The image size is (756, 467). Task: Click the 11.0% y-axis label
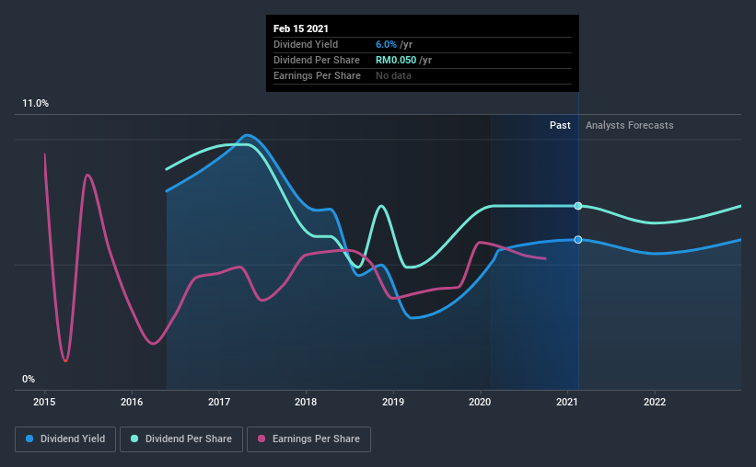(35, 104)
